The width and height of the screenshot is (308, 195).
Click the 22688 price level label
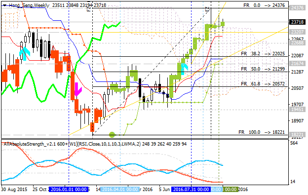click(297, 43)
